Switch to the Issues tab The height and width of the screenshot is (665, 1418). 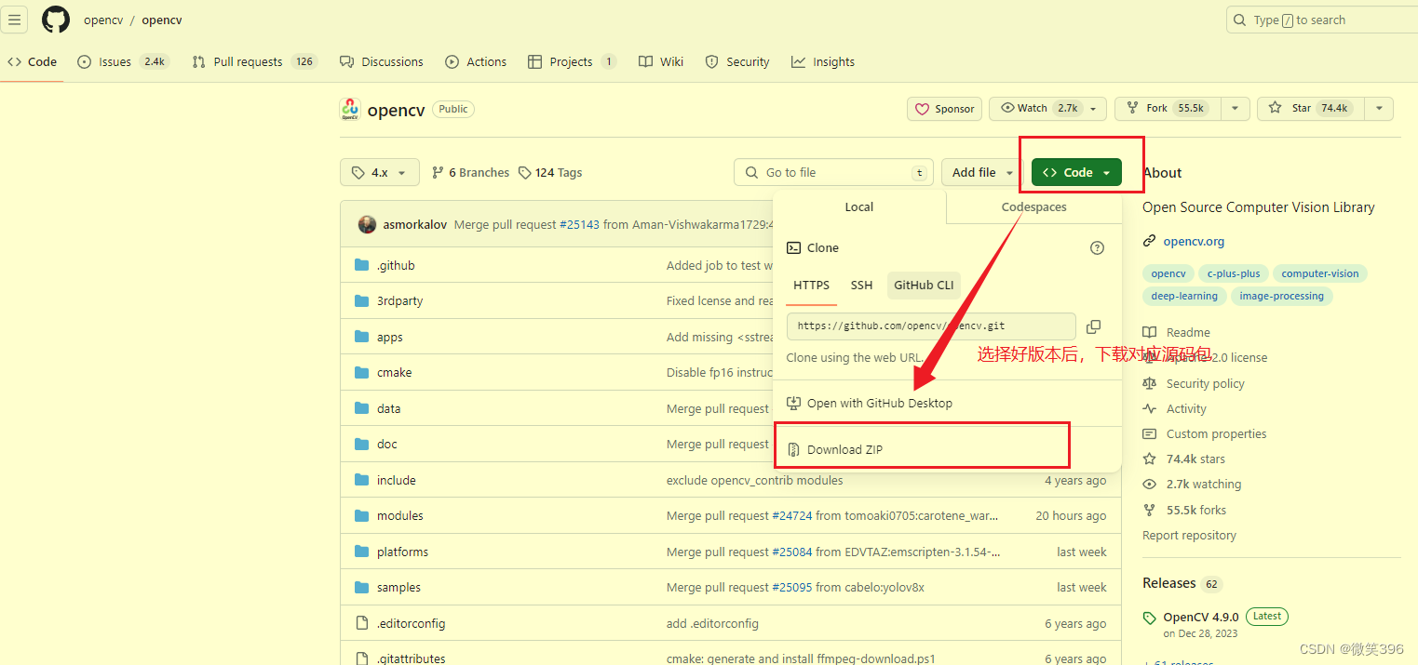coord(122,62)
